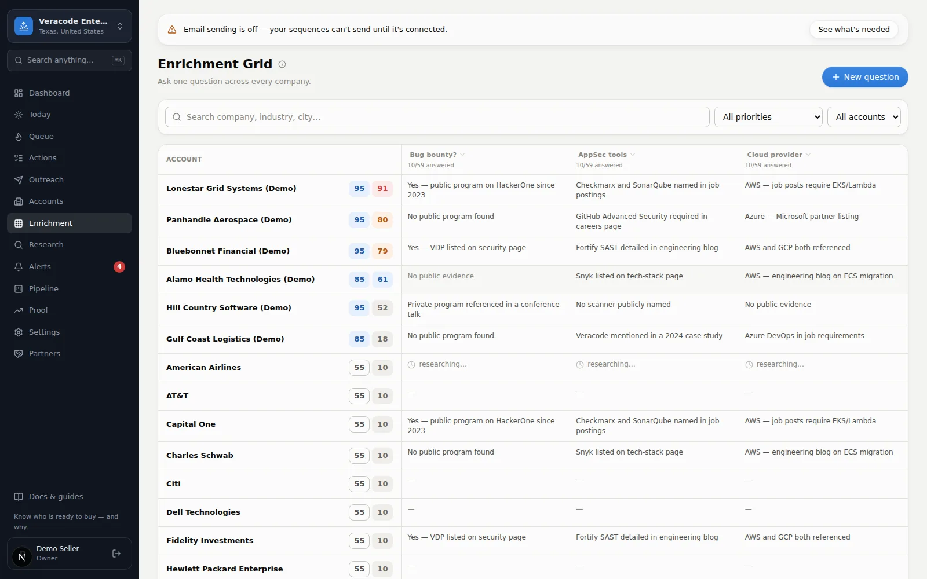Click the company, industry, city search field
This screenshot has height=579, width=927.
(x=437, y=117)
